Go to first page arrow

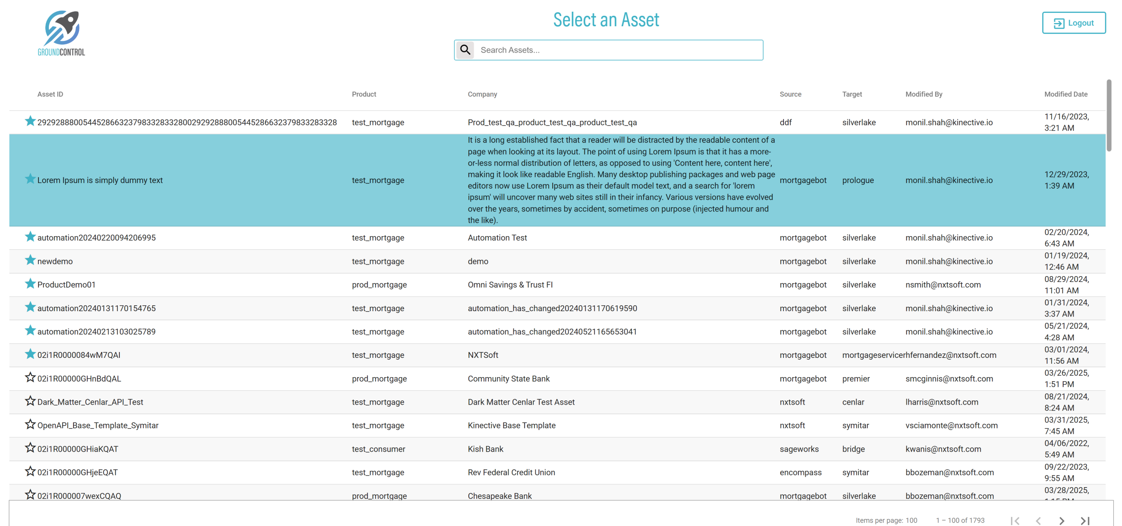pyautogui.click(x=1015, y=520)
